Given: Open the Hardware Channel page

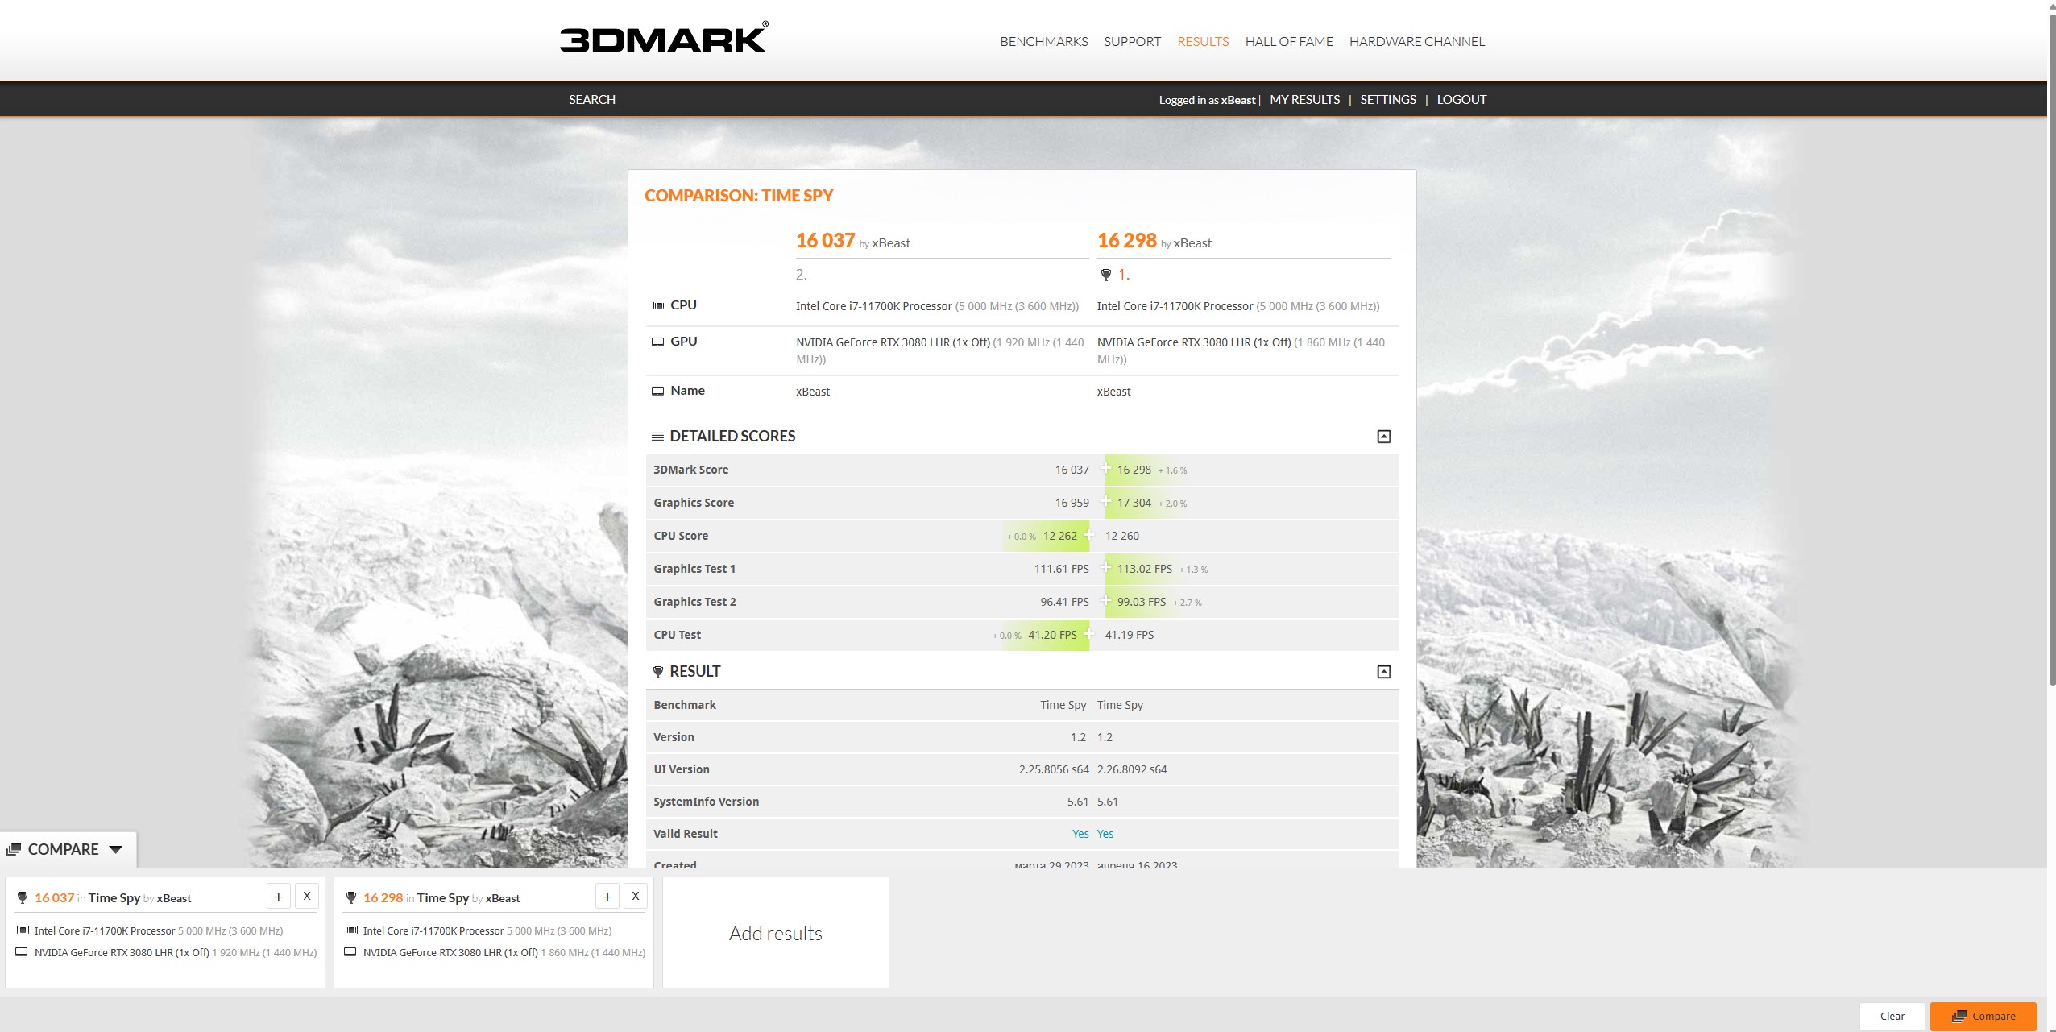Looking at the screenshot, I should click(1416, 41).
